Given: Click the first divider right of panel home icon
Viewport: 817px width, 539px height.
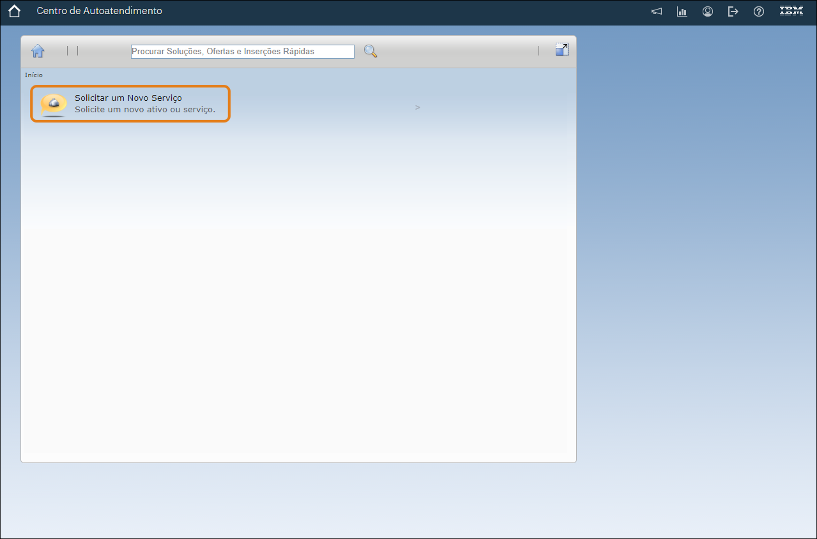Looking at the screenshot, I should point(67,50).
